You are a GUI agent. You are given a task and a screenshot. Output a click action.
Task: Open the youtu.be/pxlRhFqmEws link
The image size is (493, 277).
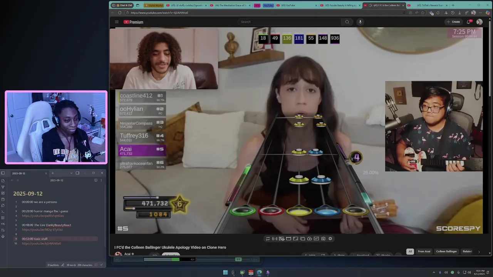[43, 216]
